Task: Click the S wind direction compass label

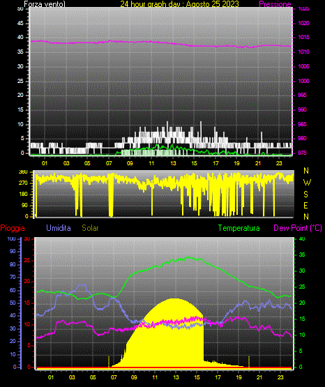Action: coord(305,195)
